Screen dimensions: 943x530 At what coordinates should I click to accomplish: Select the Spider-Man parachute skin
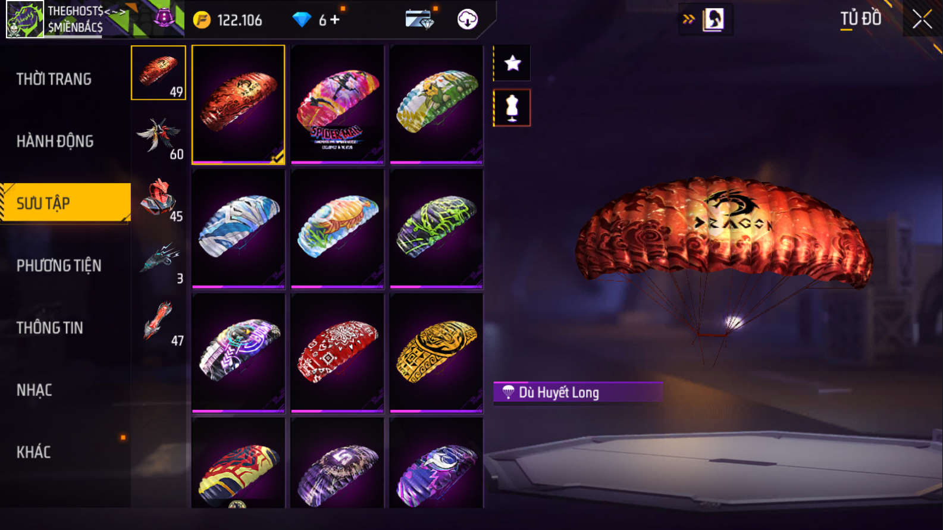(337, 105)
